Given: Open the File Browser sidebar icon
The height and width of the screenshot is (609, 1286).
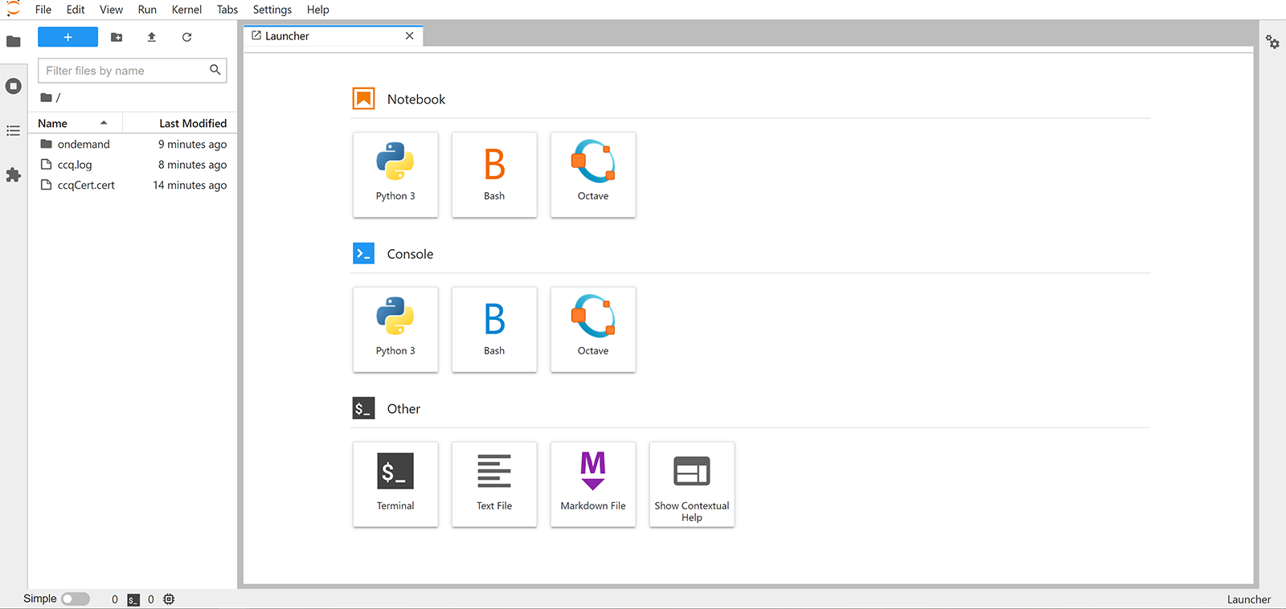Looking at the screenshot, I should point(14,42).
